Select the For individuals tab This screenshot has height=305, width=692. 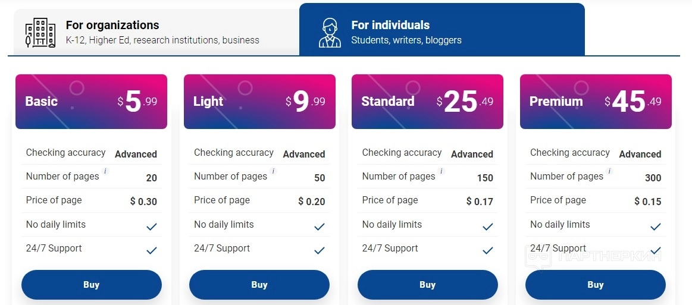441,30
